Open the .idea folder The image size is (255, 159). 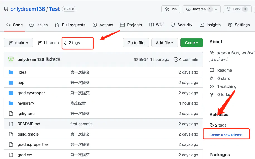pos(22,72)
